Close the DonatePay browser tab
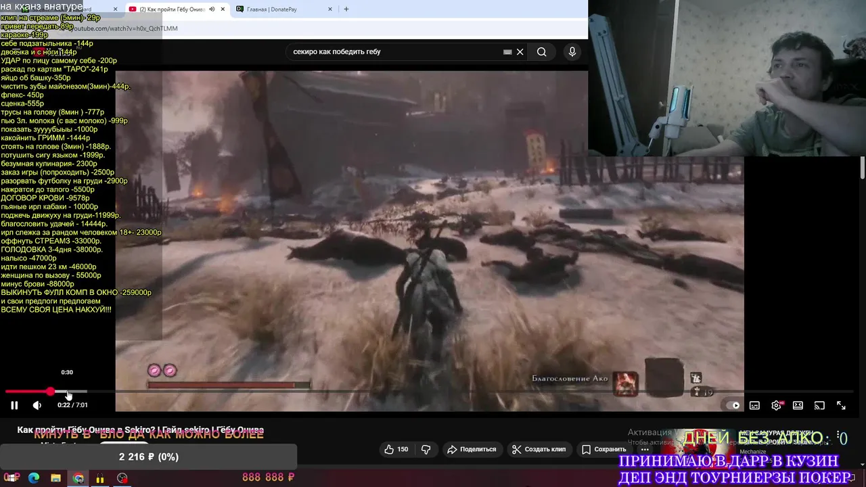Viewport: 866px width, 487px height. (x=330, y=9)
